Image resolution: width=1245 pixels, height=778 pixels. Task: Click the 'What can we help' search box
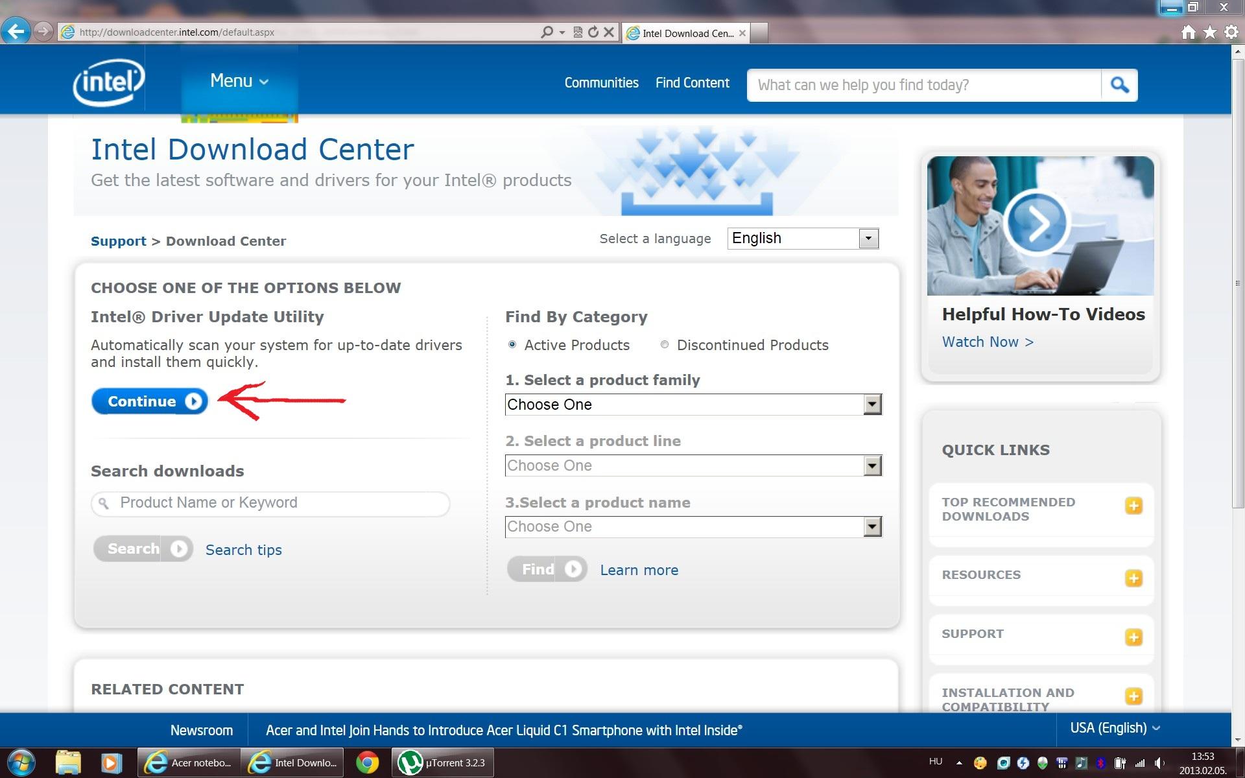(x=924, y=85)
